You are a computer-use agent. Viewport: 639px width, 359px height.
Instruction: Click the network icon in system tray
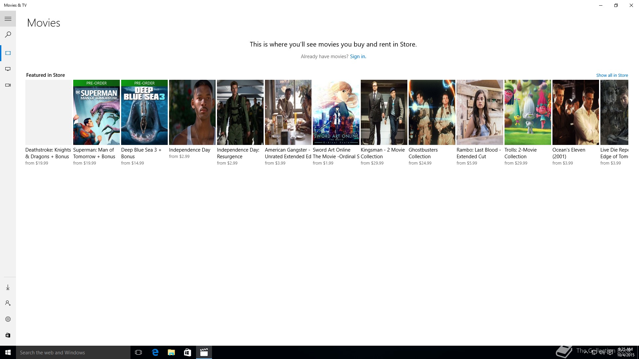(594, 353)
